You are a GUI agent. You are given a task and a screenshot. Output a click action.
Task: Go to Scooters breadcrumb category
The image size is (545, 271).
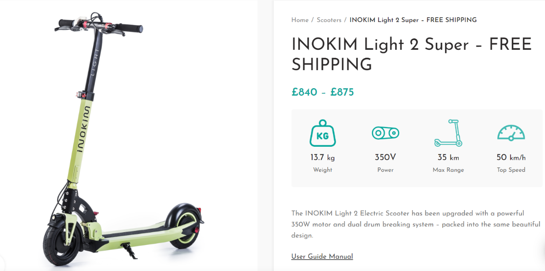[329, 20]
